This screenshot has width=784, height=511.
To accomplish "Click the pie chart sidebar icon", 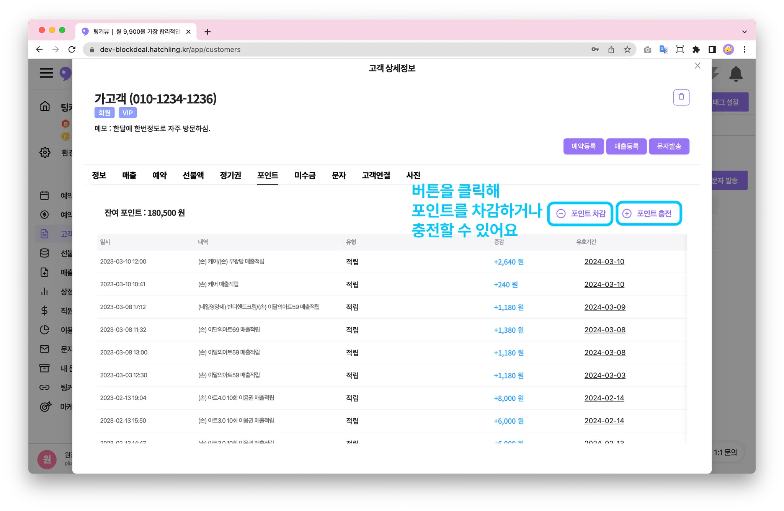I will pyautogui.click(x=44, y=330).
